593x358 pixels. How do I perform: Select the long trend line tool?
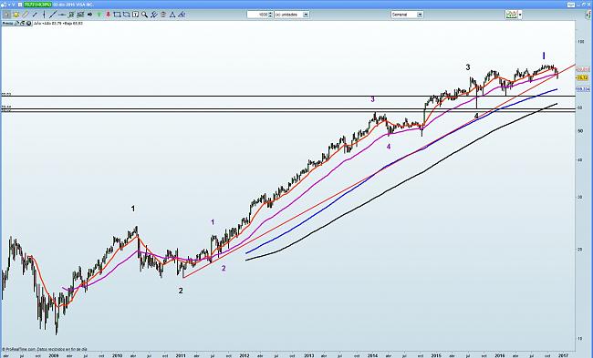tap(53, 15)
